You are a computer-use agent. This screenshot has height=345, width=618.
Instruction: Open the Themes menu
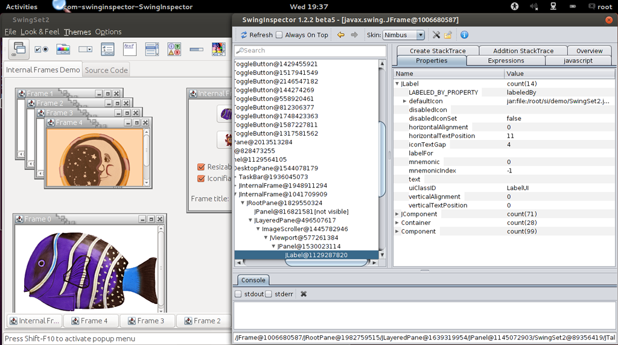pos(77,32)
